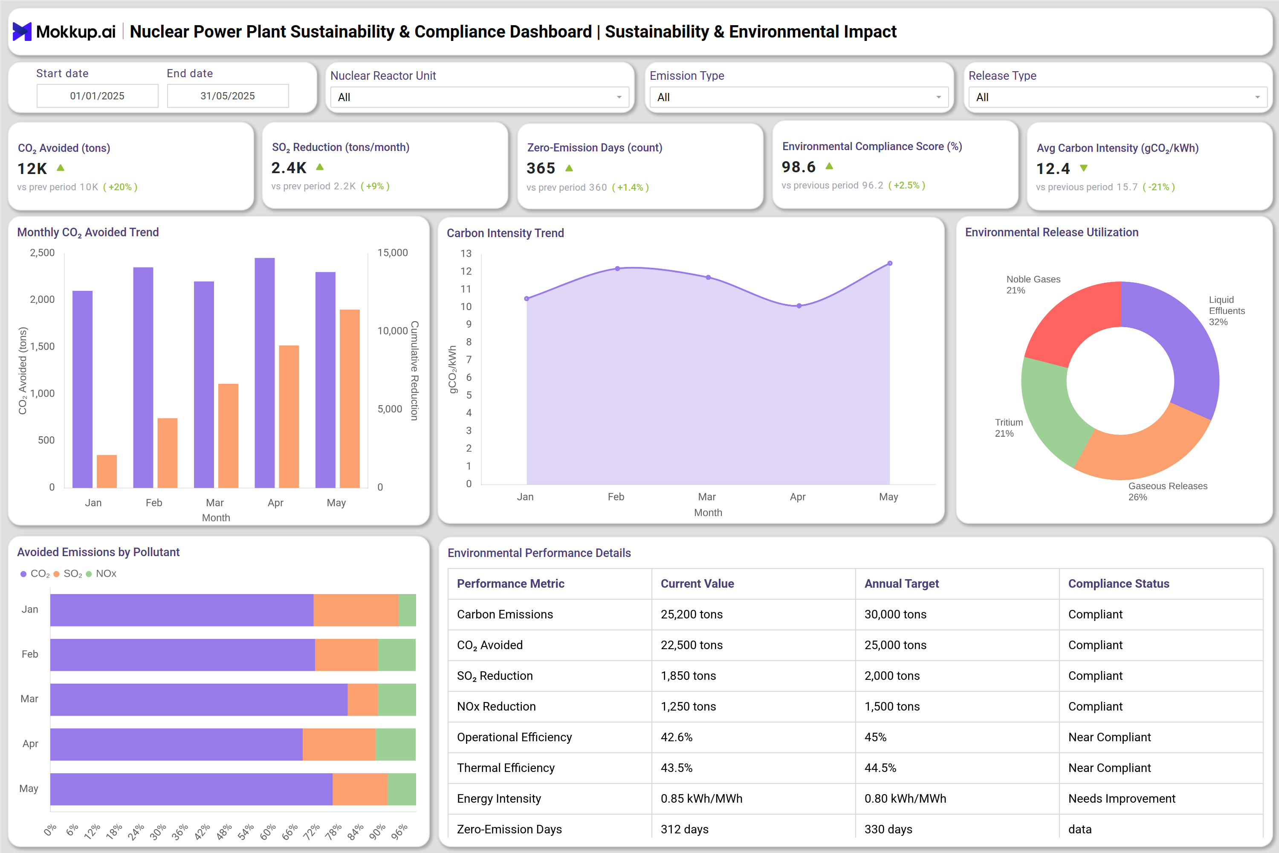Screen dimensions: 1279x853
Task: Click the April purple CO₂ Avoided bar
Action: click(265, 373)
